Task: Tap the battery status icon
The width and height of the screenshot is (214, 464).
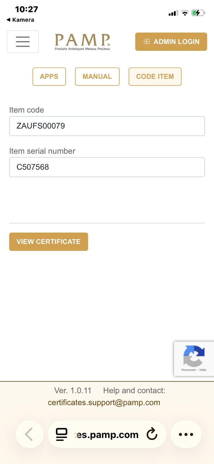Action: coord(198,13)
